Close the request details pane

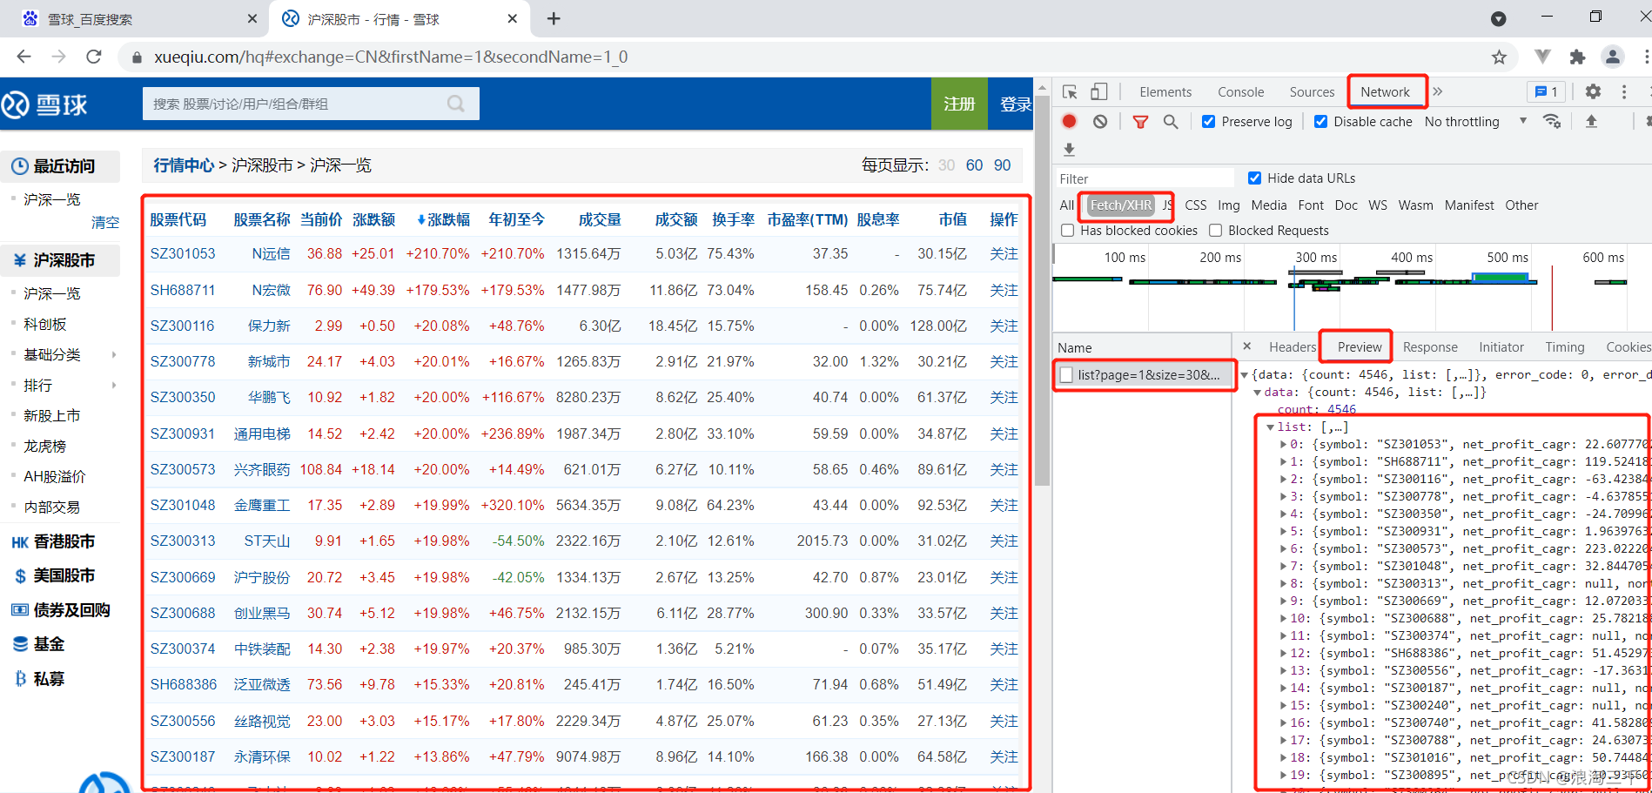(1246, 346)
